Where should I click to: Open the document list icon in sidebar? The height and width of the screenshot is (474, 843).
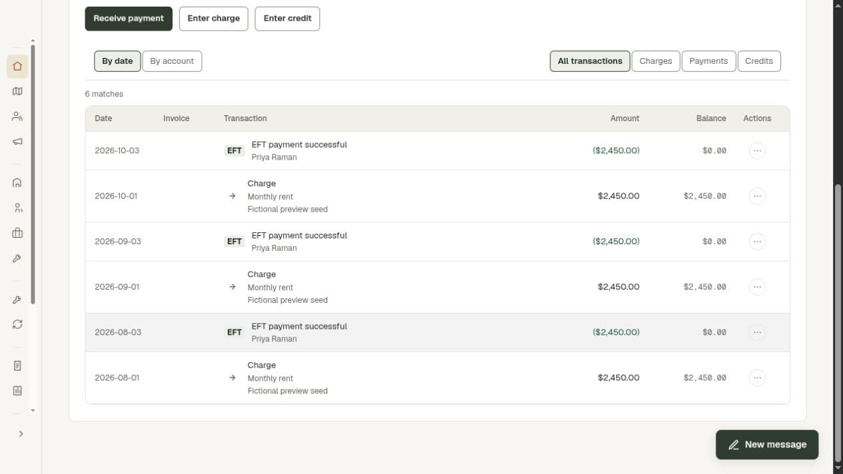(x=17, y=365)
